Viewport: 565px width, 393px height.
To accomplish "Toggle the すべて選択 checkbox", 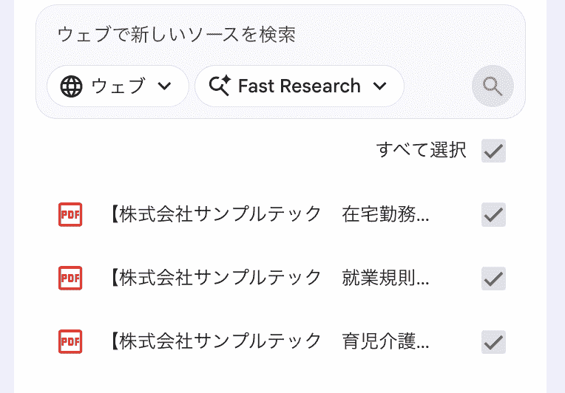I will (493, 151).
